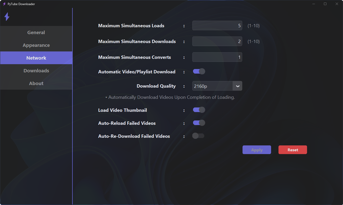
Task: Click the Auto-Re-Download Failed Videos label
Action: click(134, 136)
